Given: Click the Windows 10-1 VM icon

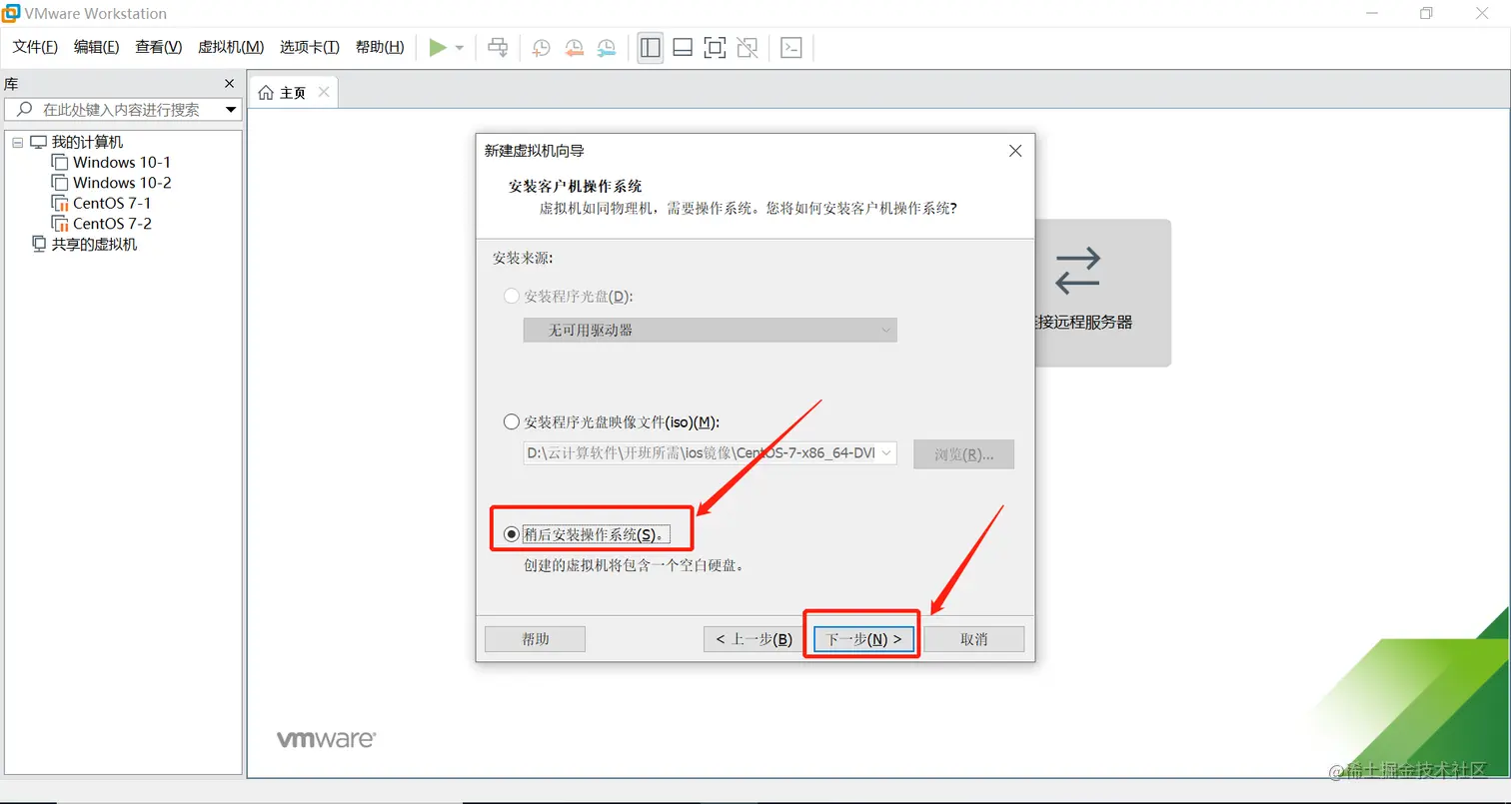Looking at the screenshot, I should point(60,162).
